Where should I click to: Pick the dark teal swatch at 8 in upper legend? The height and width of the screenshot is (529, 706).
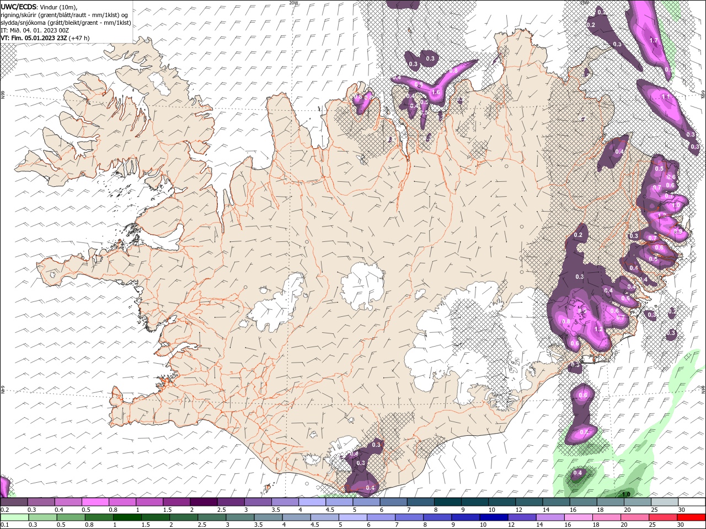click(447, 502)
